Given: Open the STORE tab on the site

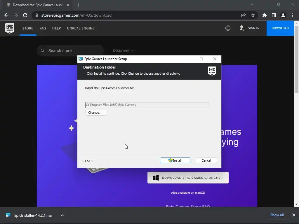Looking at the screenshot, I should (x=28, y=28).
